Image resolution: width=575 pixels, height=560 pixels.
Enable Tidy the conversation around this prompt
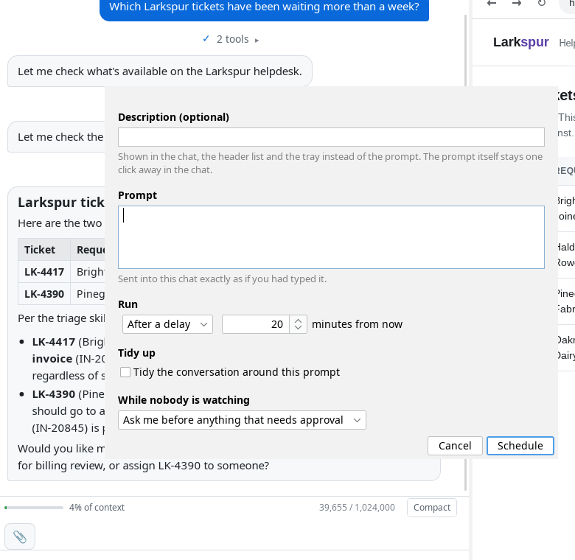tap(125, 372)
